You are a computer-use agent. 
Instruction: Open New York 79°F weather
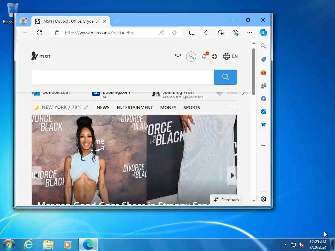coord(58,107)
